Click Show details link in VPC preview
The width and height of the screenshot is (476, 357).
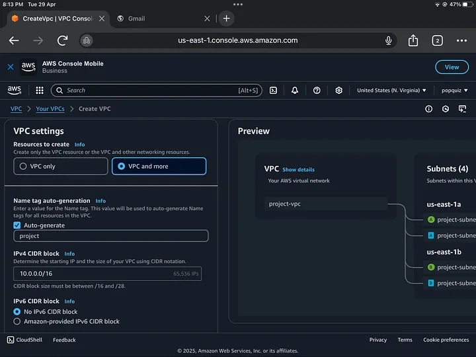pos(298,170)
